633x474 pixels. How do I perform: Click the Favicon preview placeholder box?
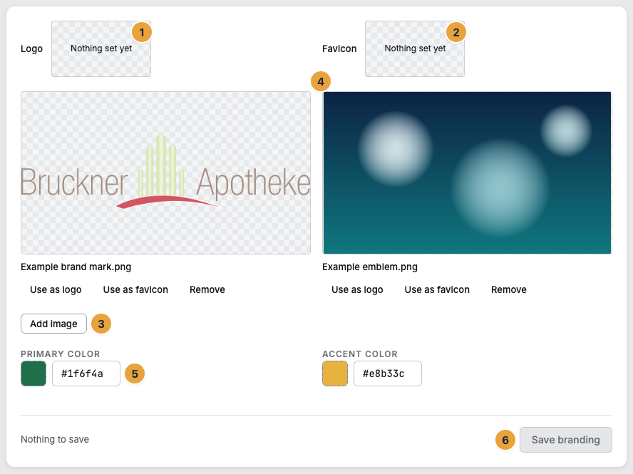415,49
